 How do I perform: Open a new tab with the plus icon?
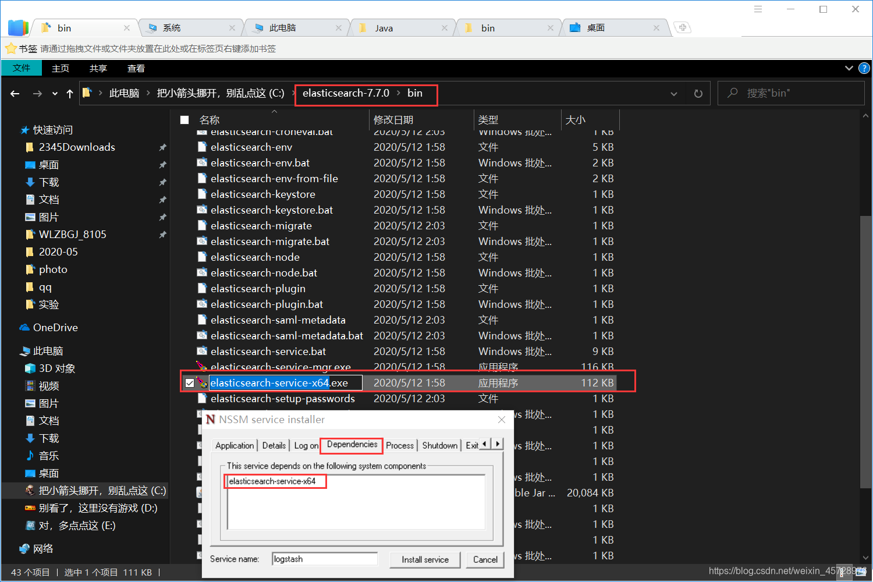pyautogui.click(x=682, y=27)
